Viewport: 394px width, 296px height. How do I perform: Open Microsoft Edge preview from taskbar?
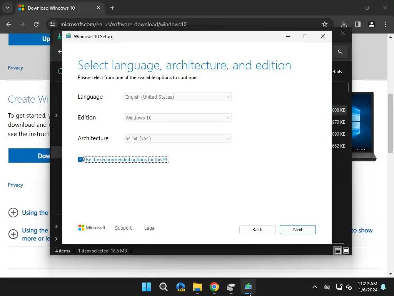180,287
